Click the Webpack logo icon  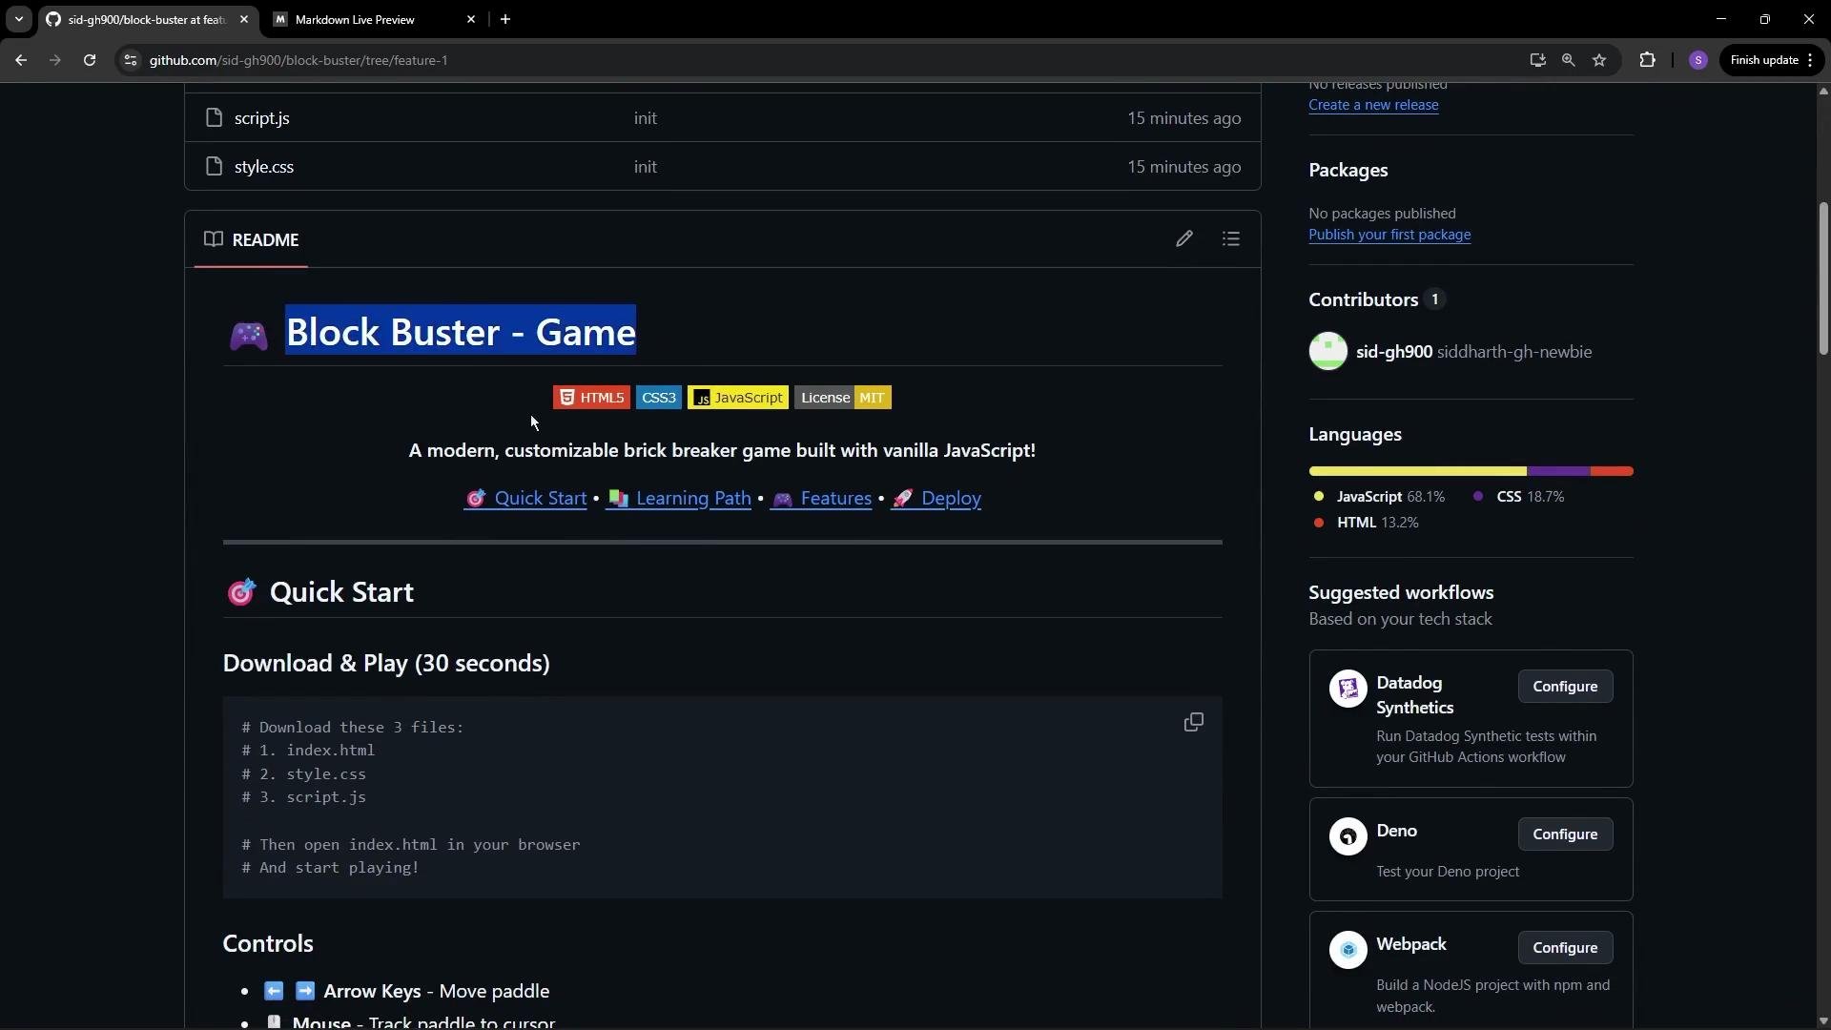tap(1348, 950)
